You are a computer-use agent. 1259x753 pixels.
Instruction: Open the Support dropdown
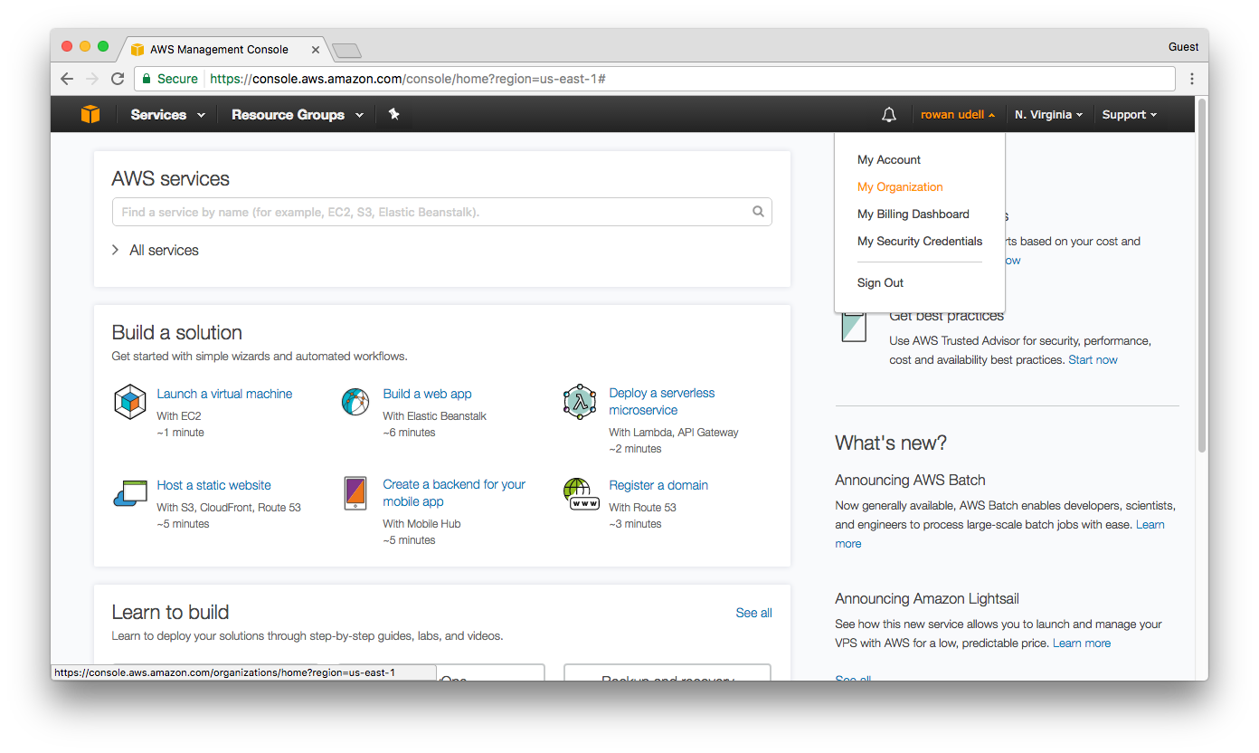(x=1130, y=115)
